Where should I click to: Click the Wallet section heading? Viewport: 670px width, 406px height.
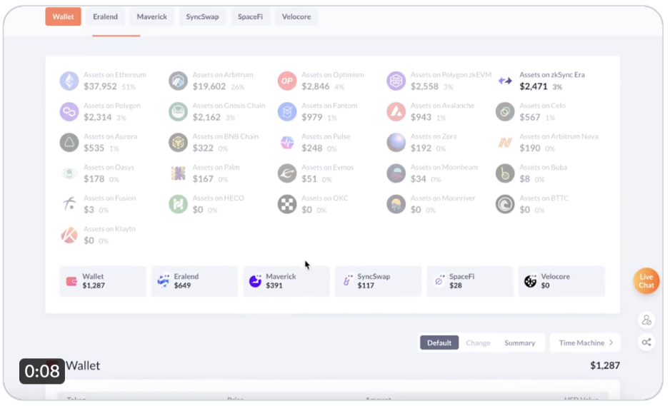click(83, 366)
